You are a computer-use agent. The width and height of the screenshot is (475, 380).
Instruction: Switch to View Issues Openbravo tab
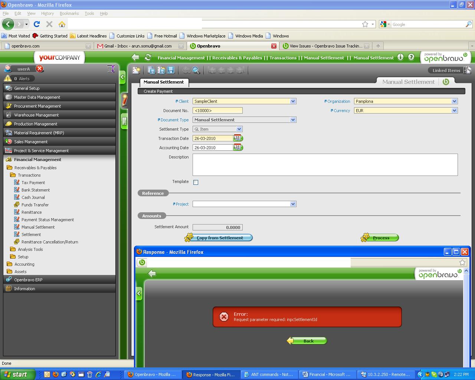(326, 46)
